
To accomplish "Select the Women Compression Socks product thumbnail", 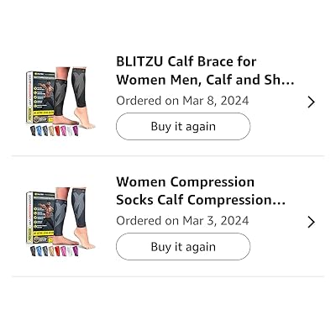I will click(x=60, y=222).
